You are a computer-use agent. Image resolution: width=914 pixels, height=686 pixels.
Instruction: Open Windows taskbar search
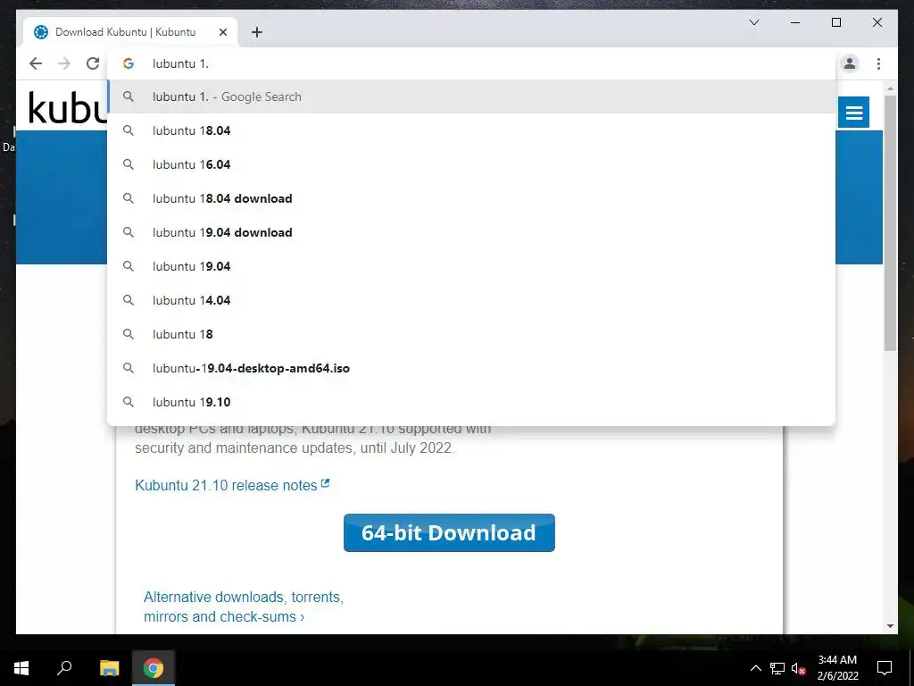(x=64, y=668)
